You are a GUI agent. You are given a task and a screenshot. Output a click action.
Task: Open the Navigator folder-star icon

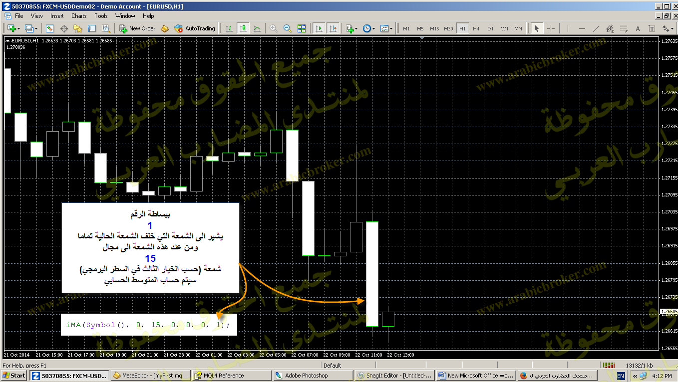click(x=78, y=28)
